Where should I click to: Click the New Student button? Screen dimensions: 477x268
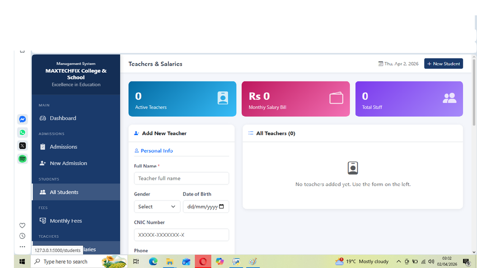(x=443, y=64)
